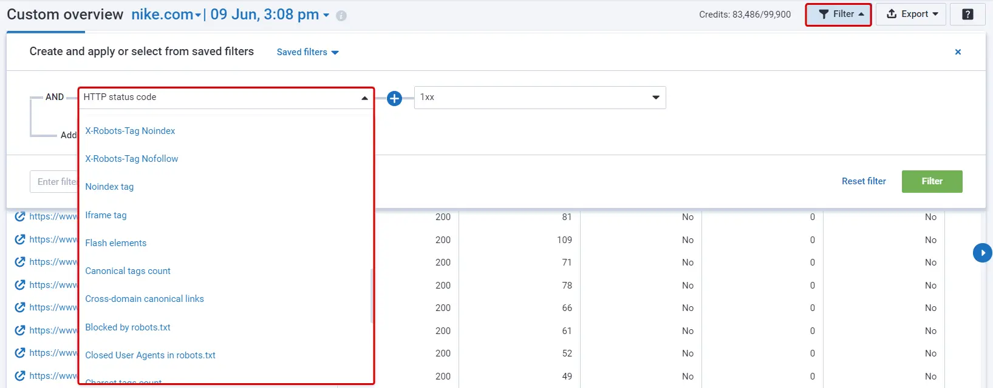The image size is (993, 388).
Task: Click the value 52 table cell
Action: pyautogui.click(x=567, y=353)
